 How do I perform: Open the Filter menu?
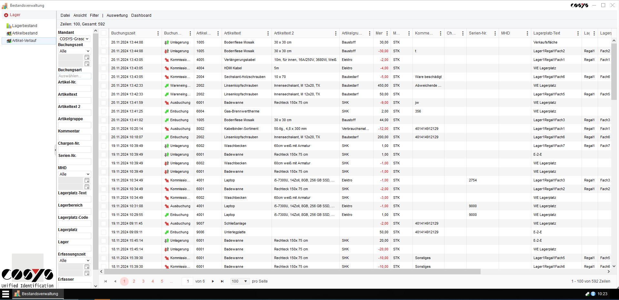(94, 15)
